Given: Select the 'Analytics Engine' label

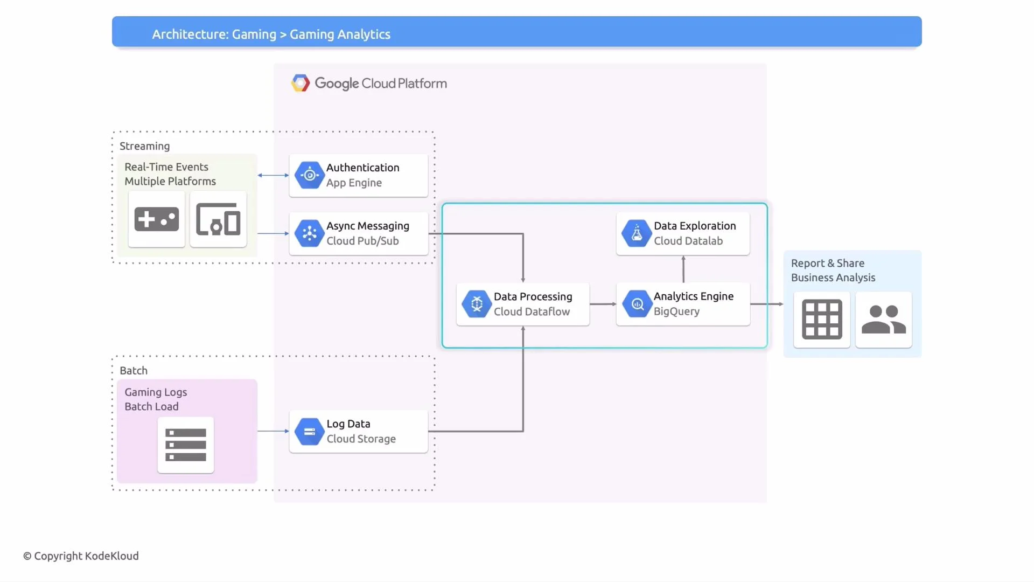Looking at the screenshot, I should click(x=694, y=296).
